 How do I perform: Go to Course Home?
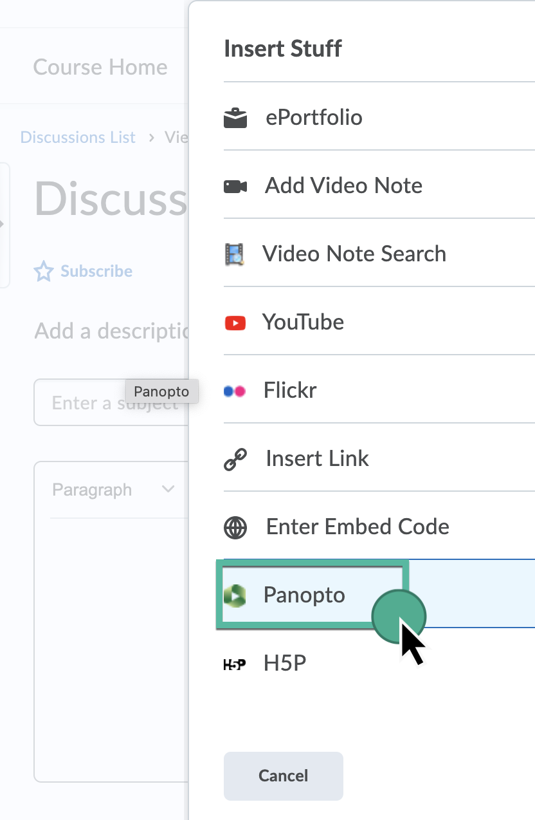(x=100, y=67)
